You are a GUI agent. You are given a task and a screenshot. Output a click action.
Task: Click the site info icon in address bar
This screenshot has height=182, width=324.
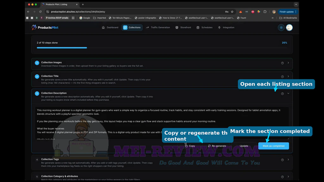click(x=48, y=12)
